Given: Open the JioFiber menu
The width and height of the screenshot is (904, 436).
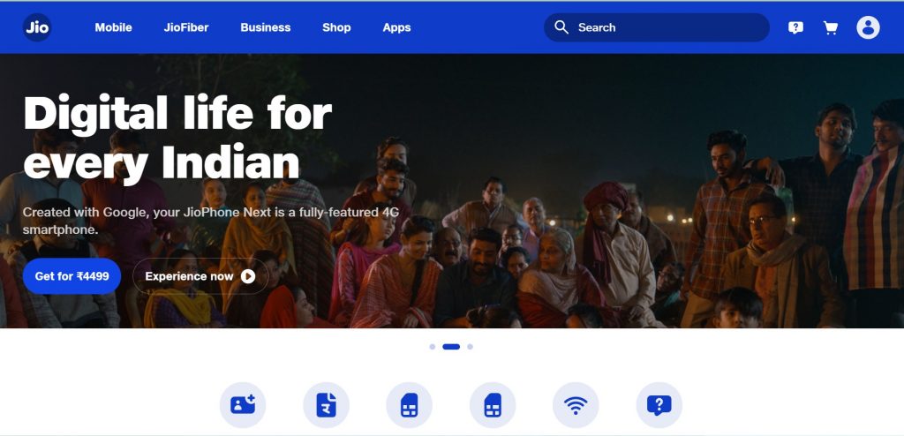Looking at the screenshot, I should [x=186, y=27].
